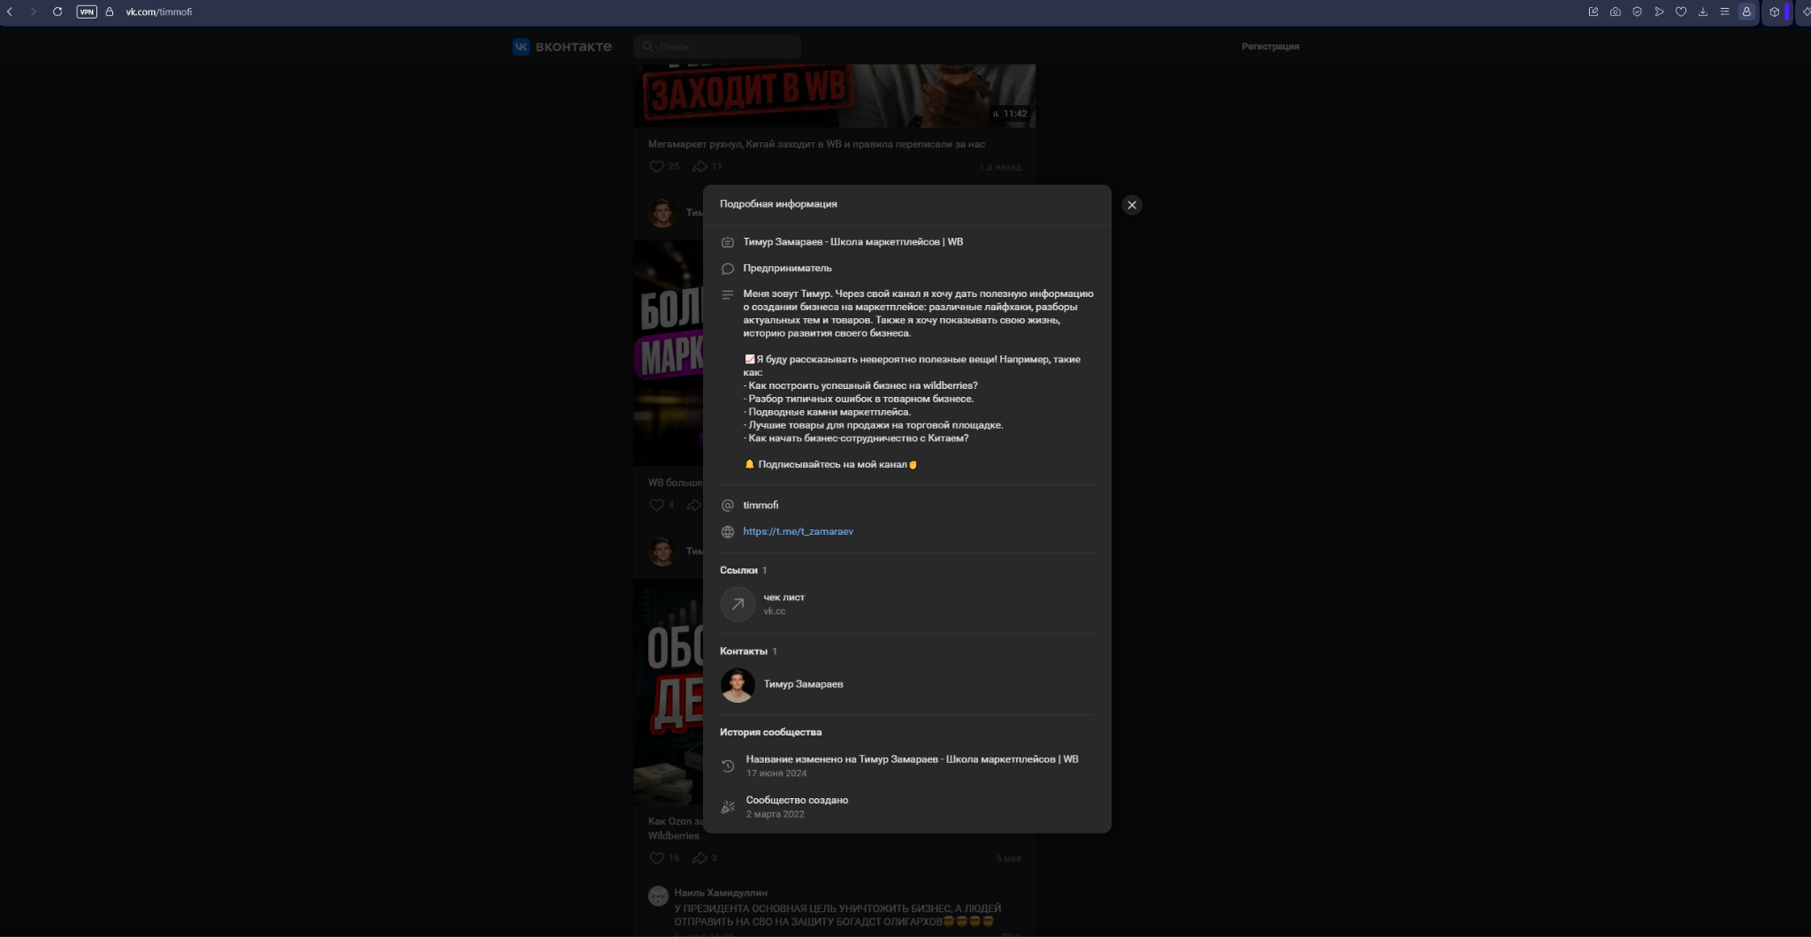Open the 'Регистрация' link in the VK header

pyautogui.click(x=1270, y=47)
